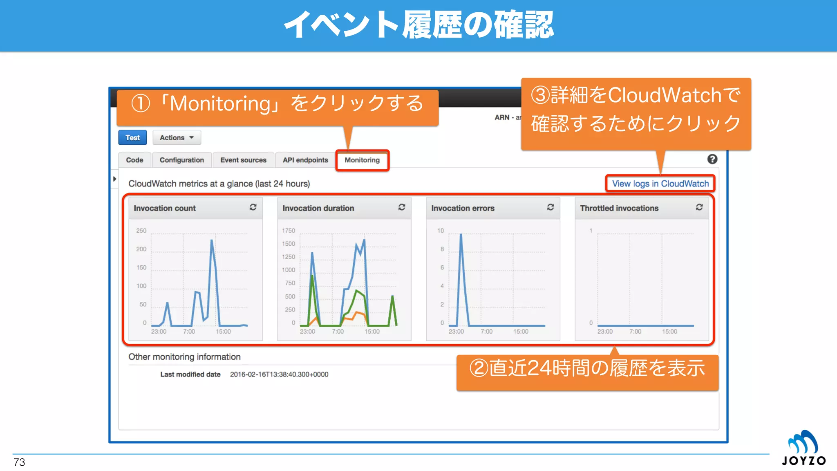Click the Last modified date label
The width and height of the screenshot is (837, 471).
[x=190, y=375]
